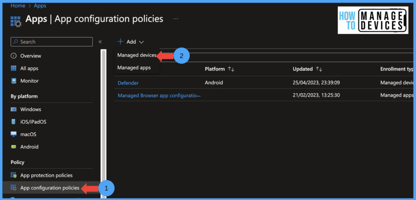This screenshot has width=416, height=200.
Task: Open Managed Browser app configuration policy
Action: click(159, 96)
